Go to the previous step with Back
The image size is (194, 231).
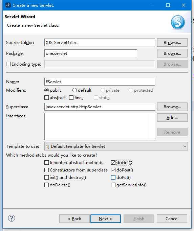click(74, 218)
